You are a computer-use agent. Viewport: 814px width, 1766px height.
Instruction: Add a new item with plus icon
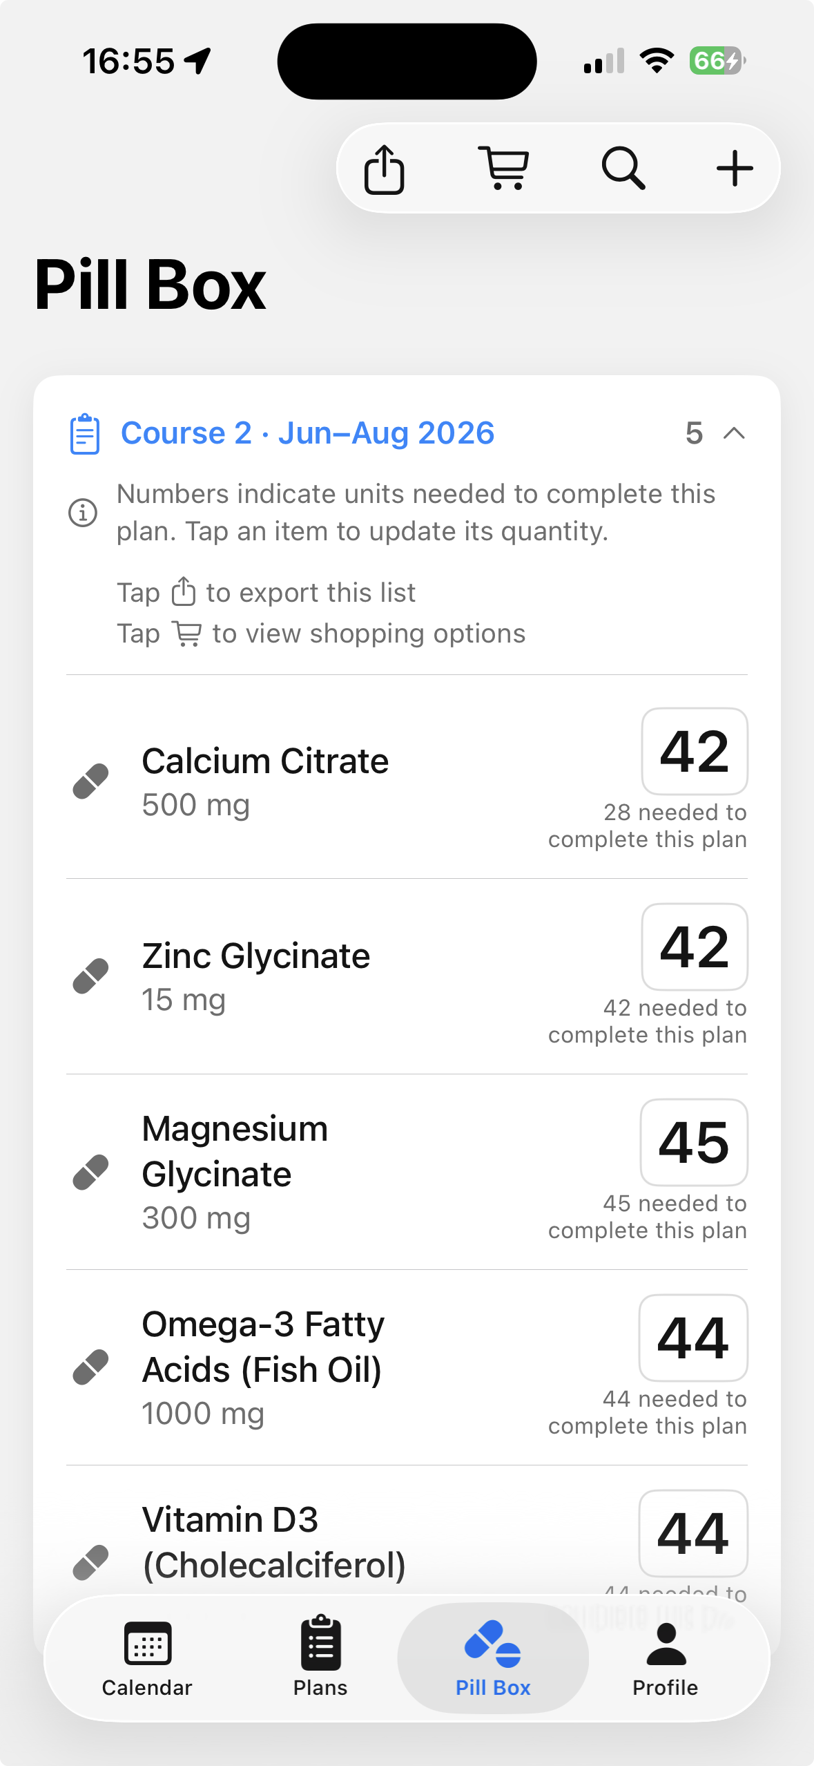734,168
